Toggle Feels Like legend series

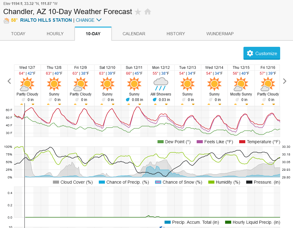pos(215,142)
